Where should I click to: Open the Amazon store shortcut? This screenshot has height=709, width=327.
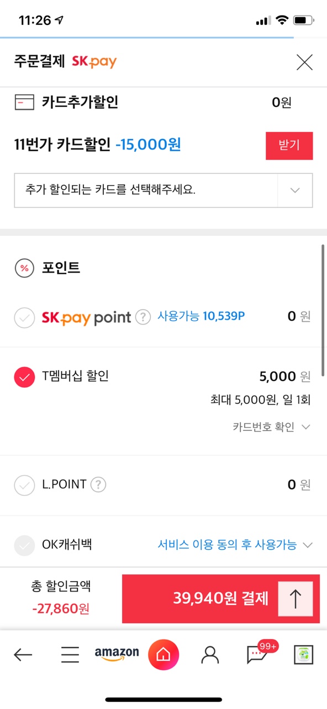click(117, 654)
